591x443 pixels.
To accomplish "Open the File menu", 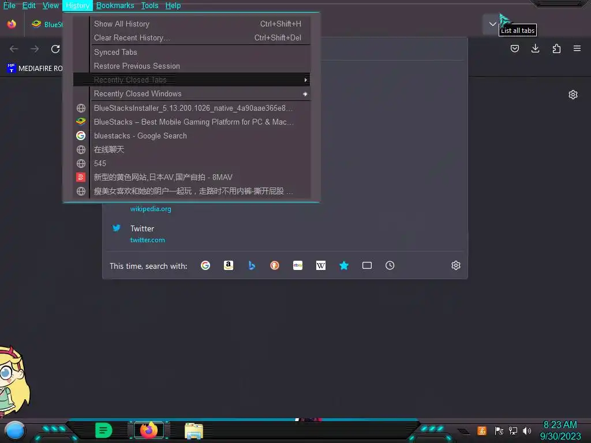I will pyautogui.click(x=9, y=5).
